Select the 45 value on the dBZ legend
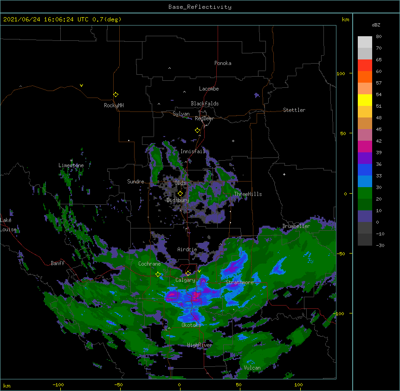 tap(379, 130)
